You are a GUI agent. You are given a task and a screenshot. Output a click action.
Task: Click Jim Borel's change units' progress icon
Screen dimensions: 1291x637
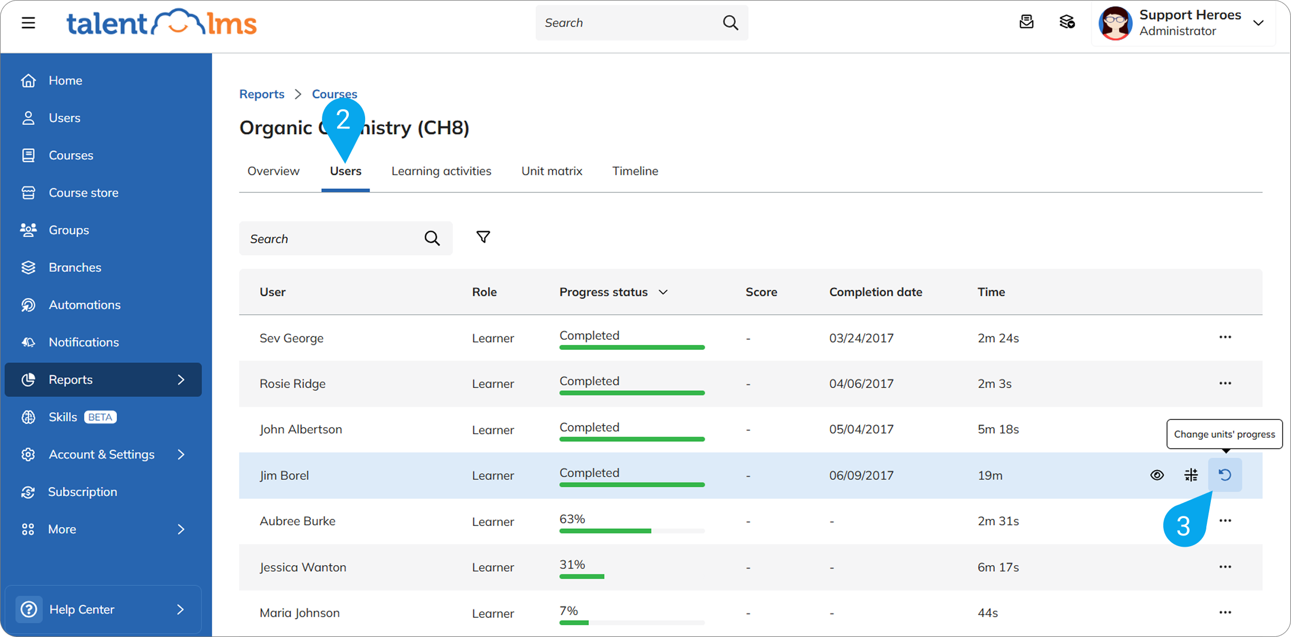point(1225,475)
